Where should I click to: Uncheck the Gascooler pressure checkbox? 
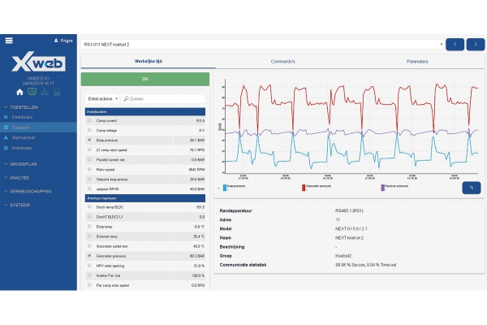tap(89, 256)
